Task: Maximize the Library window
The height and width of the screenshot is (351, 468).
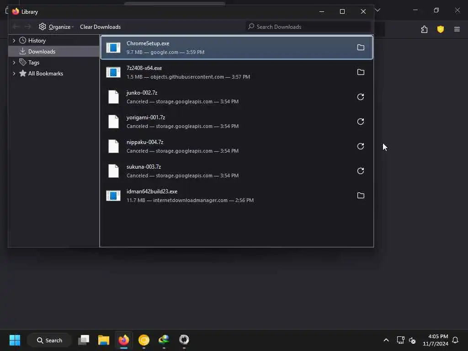Action: click(x=342, y=11)
